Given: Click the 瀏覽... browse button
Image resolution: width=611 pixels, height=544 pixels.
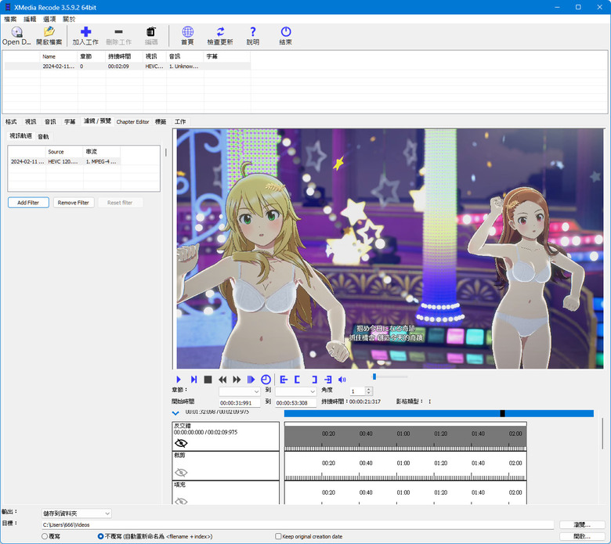Looking at the screenshot, I should click(582, 525).
